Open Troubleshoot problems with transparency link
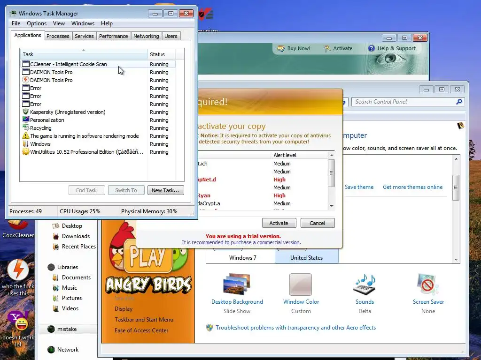The image size is (481, 360). pyautogui.click(x=296, y=328)
